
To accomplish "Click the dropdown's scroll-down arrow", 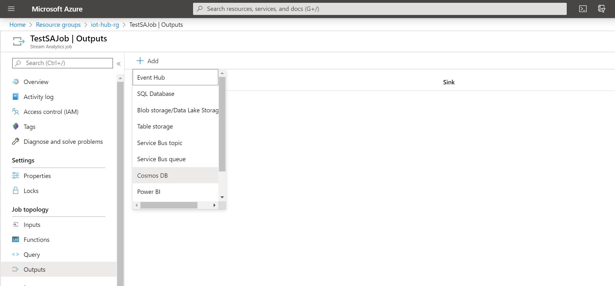I will coord(222,197).
